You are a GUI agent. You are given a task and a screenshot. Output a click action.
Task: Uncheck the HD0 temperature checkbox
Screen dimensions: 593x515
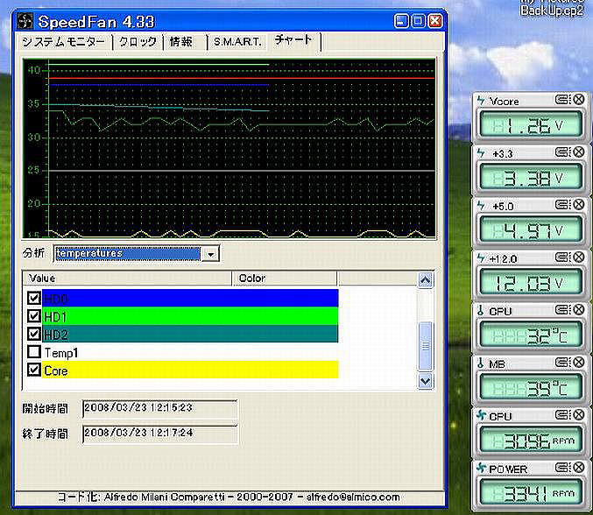pos(34,298)
